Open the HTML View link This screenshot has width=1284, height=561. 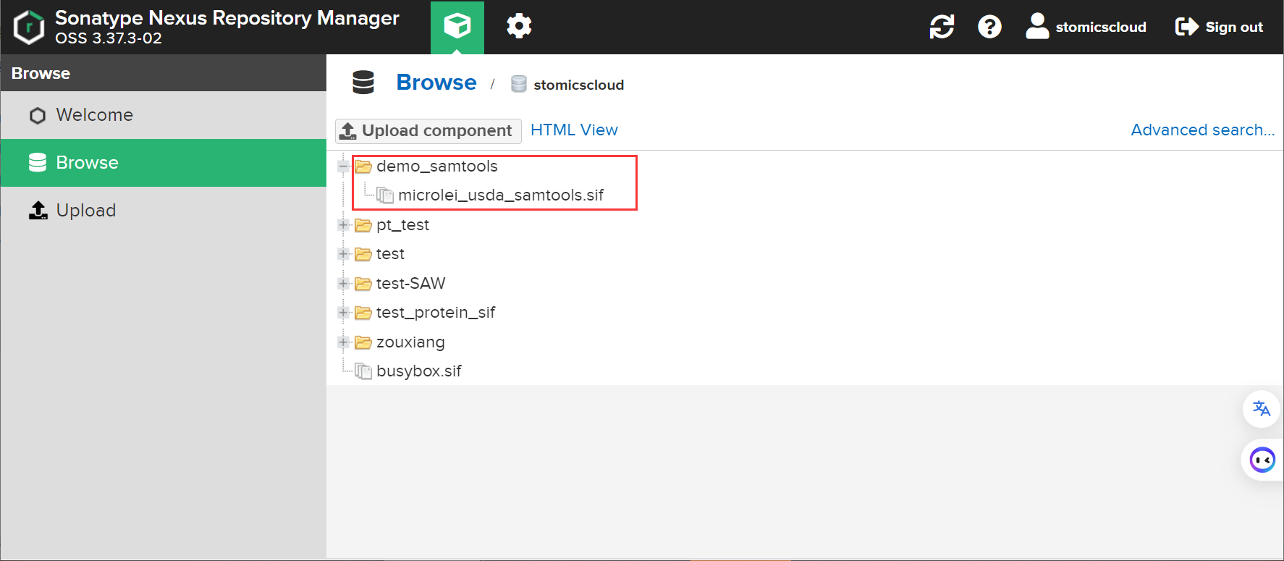574,130
